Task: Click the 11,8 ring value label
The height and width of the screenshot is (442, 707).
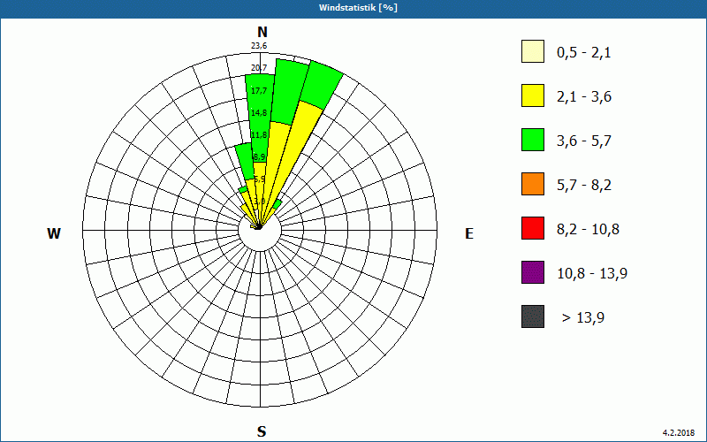Action: coord(259,135)
